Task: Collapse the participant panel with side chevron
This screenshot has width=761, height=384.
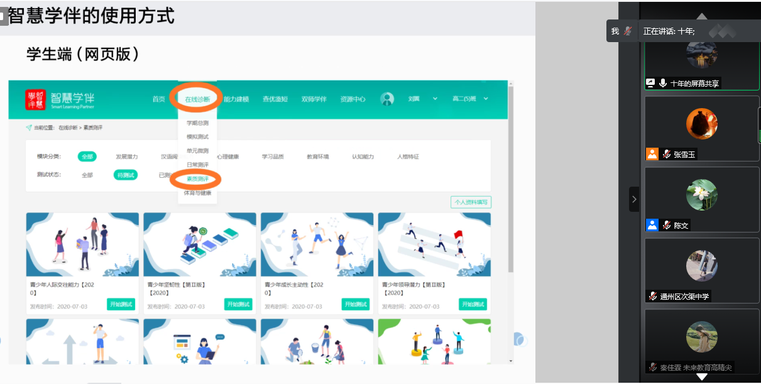Action: (634, 199)
